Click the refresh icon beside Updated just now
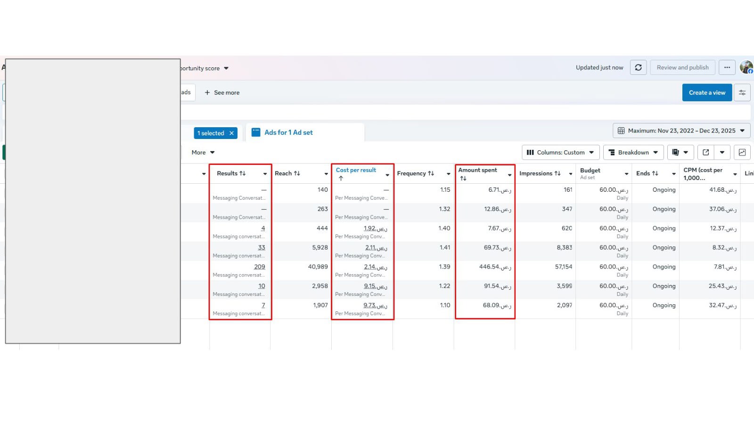 coord(638,67)
